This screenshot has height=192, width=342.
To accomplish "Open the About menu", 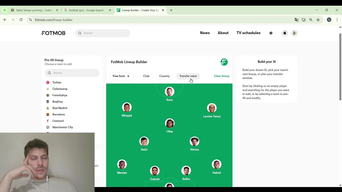I will pos(223,33).
